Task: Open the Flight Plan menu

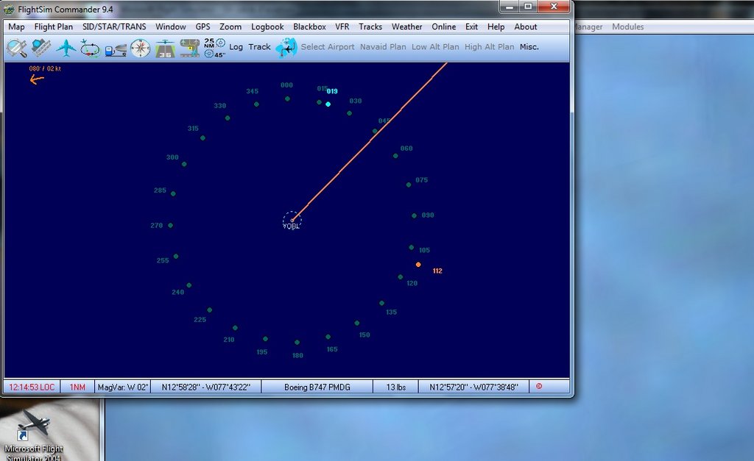Action: tap(54, 26)
